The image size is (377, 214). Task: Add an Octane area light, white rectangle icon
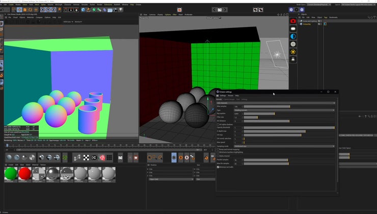[293, 29]
